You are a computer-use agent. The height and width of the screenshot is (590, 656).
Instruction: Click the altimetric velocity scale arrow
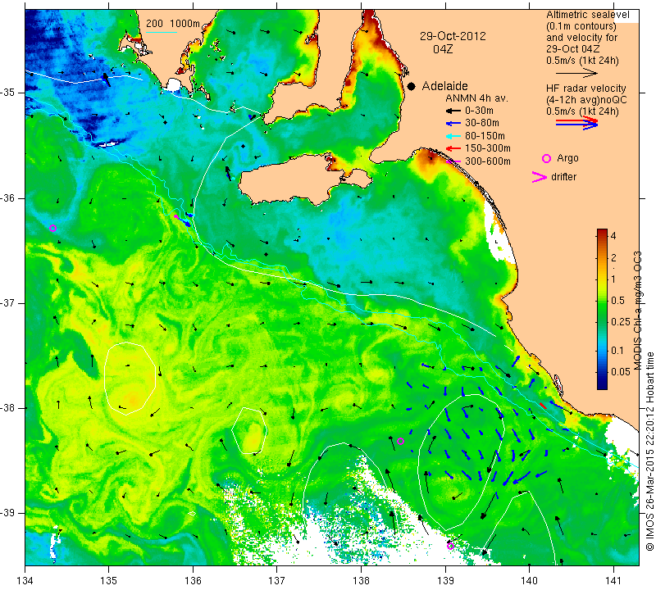click(576, 73)
